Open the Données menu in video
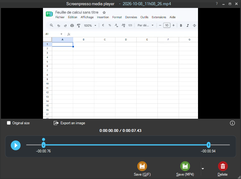The image size is (241, 179). 131,17
